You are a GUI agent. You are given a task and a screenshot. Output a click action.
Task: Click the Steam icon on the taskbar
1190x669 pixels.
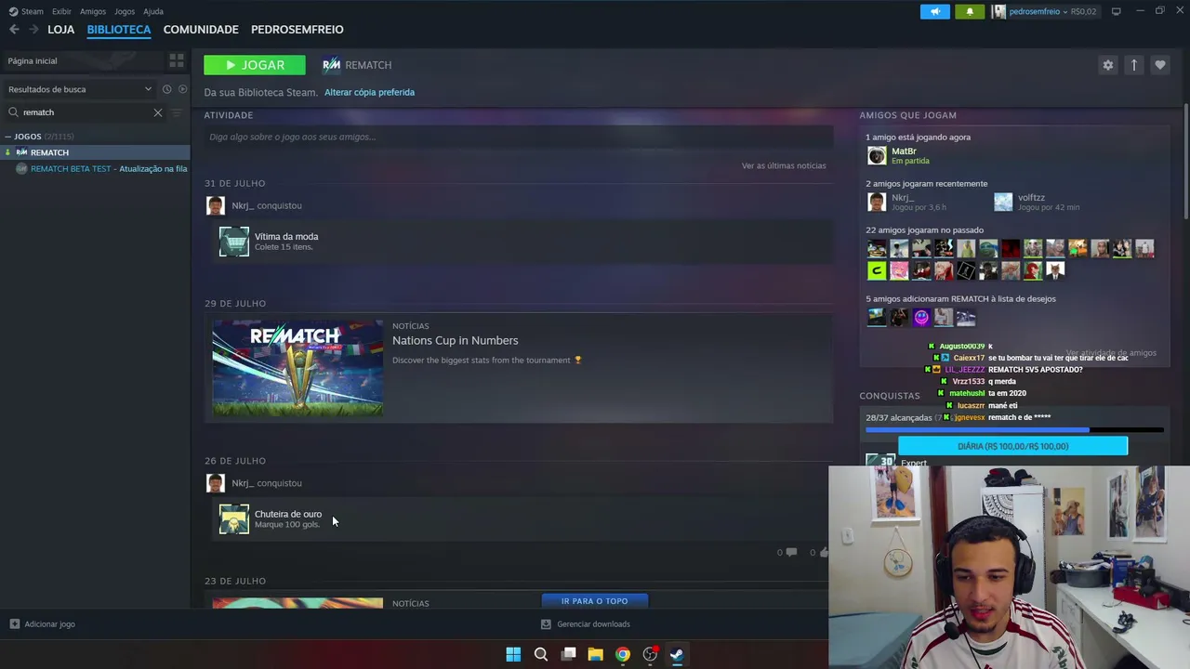pyautogui.click(x=677, y=655)
